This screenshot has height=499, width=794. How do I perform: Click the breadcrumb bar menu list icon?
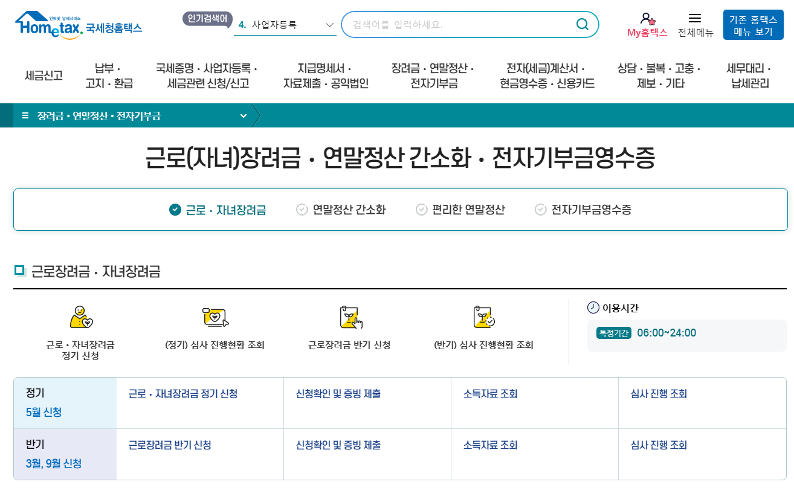pos(24,115)
